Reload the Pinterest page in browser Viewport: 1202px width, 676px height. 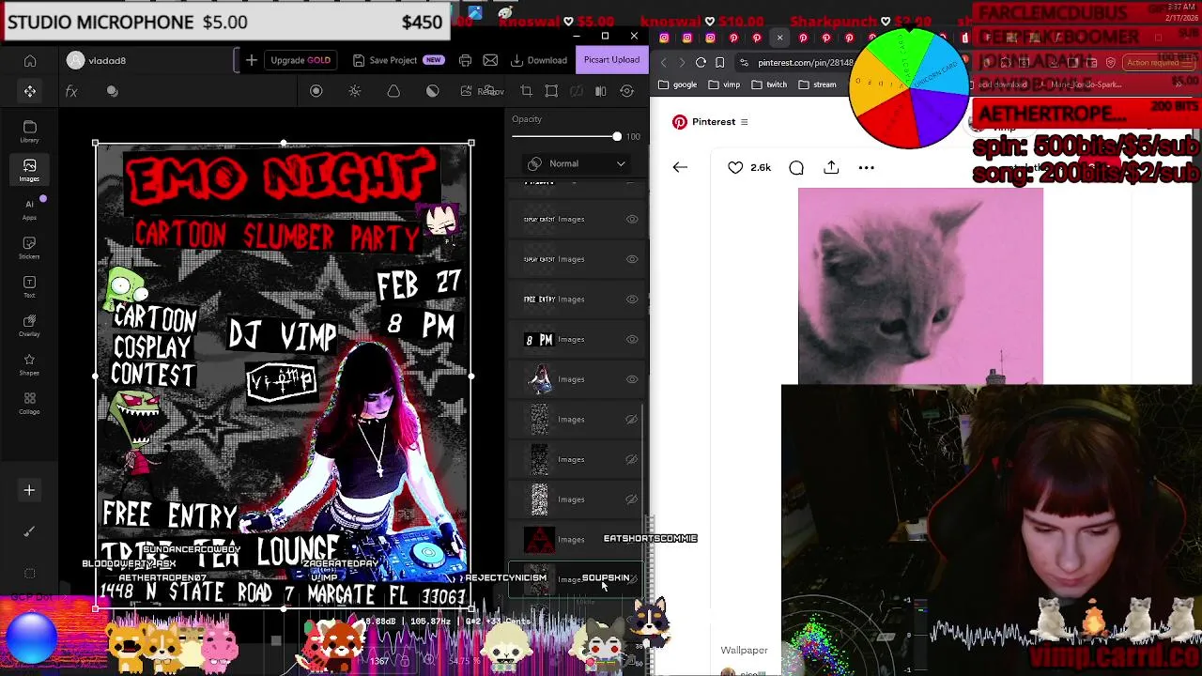[x=701, y=62]
